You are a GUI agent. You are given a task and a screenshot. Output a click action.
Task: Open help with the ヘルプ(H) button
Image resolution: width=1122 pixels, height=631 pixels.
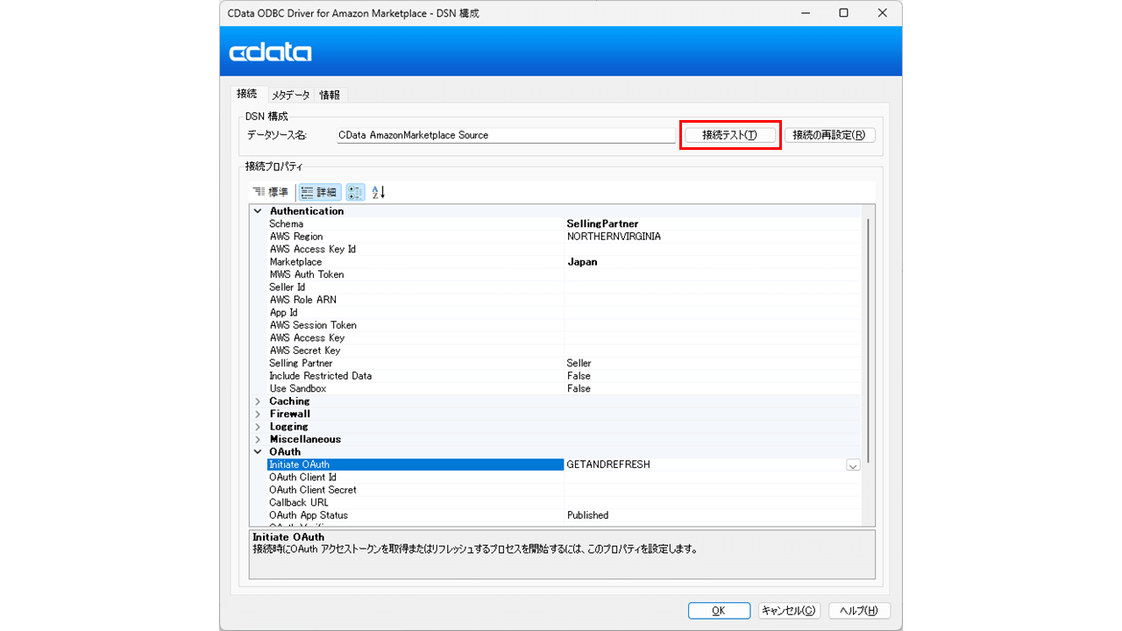pos(859,611)
